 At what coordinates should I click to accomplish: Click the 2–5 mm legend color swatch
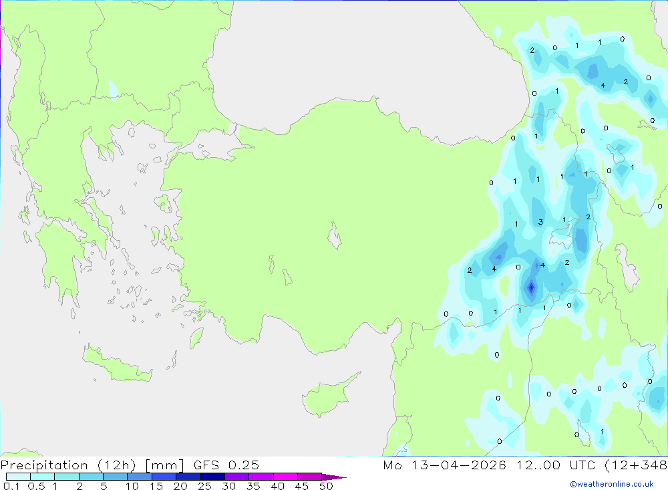pos(91,477)
